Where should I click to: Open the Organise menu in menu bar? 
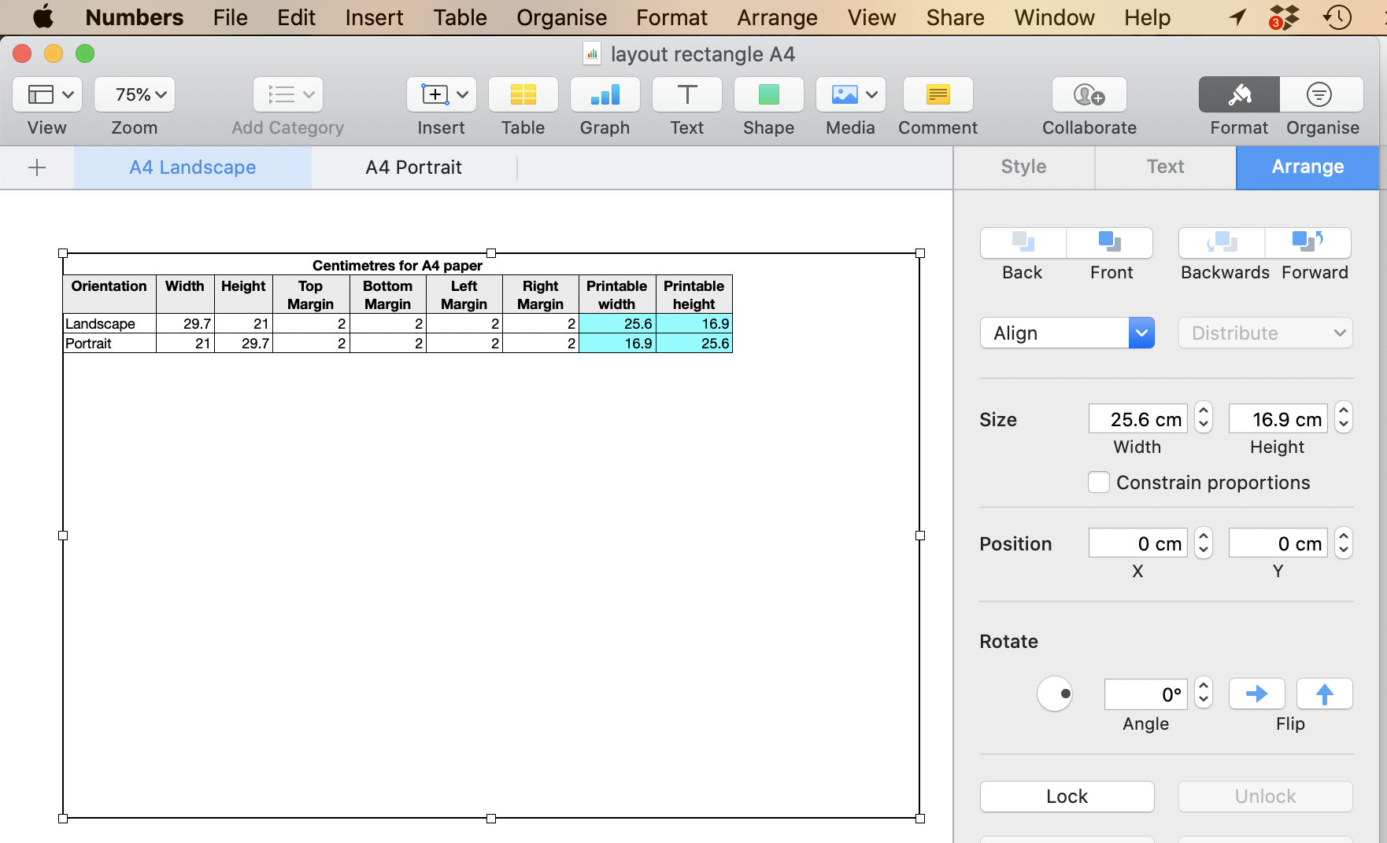coord(561,17)
